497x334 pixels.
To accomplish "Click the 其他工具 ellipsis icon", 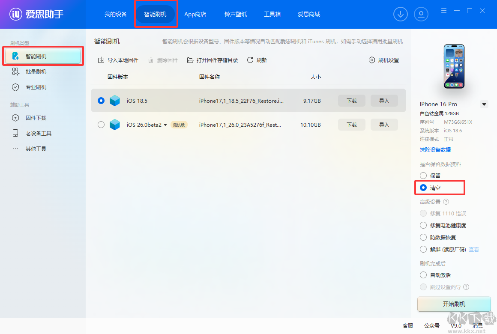I will (15, 149).
